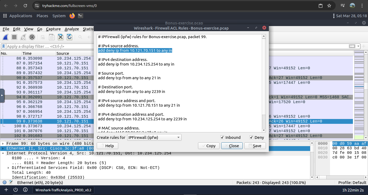Apply display filter using the arrow button

point(352,46)
